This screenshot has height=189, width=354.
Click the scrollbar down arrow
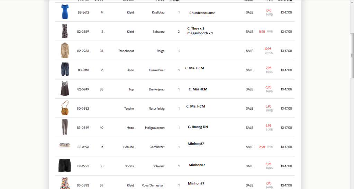[x=352, y=187]
